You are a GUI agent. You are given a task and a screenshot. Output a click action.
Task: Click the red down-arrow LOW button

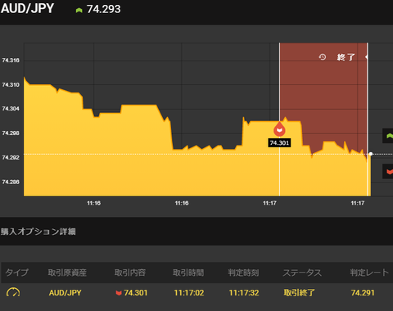tap(389, 171)
